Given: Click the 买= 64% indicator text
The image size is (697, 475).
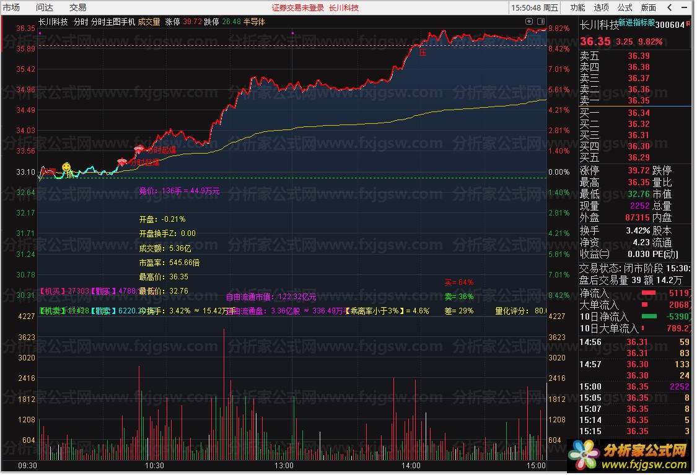Looking at the screenshot, I should click(458, 282).
